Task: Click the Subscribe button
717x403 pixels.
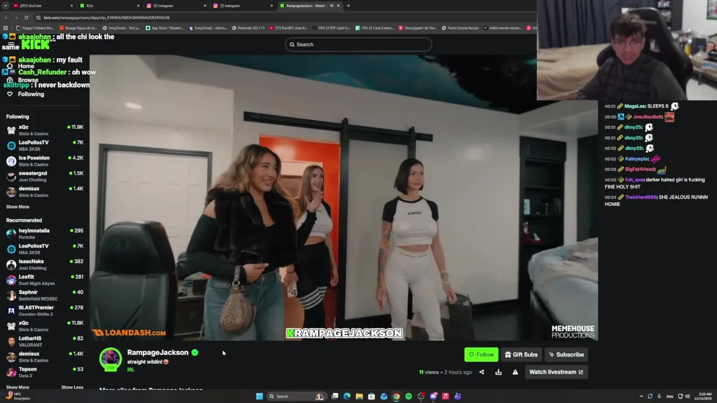Action: [x=566, y=354]
